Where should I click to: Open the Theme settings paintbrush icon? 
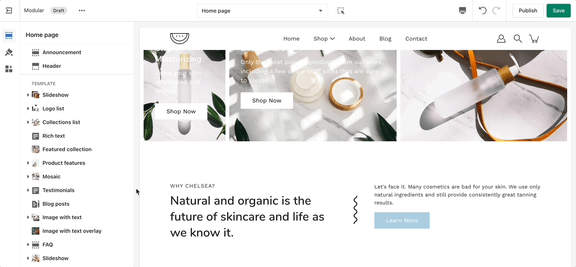[x=9, y=52]
